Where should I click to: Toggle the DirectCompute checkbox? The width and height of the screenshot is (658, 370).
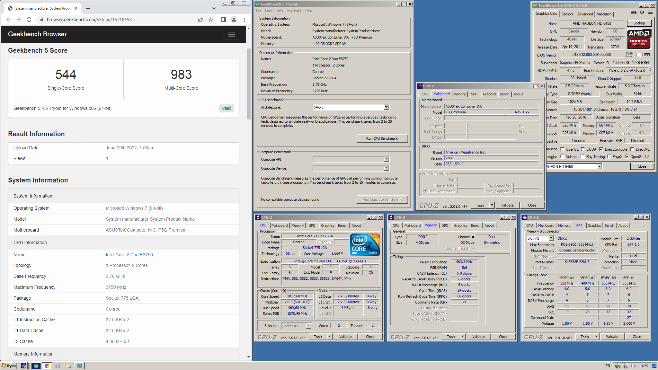[x=601, y=149]
